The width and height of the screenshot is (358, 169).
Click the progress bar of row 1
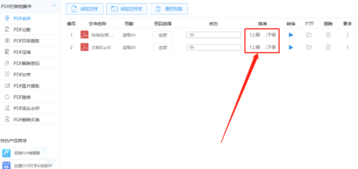tap(213, 35)
